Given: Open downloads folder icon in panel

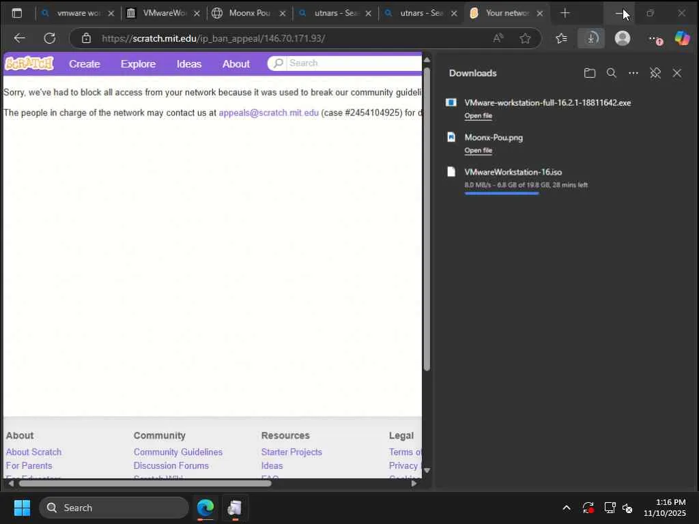Looking at the screenshot, I should (x=589, y=73).
